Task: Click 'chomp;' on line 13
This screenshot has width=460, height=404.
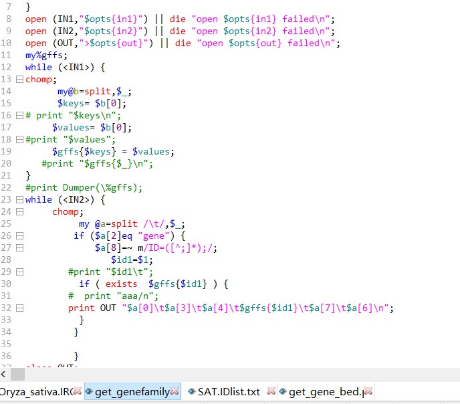Action: pos(41,80)
